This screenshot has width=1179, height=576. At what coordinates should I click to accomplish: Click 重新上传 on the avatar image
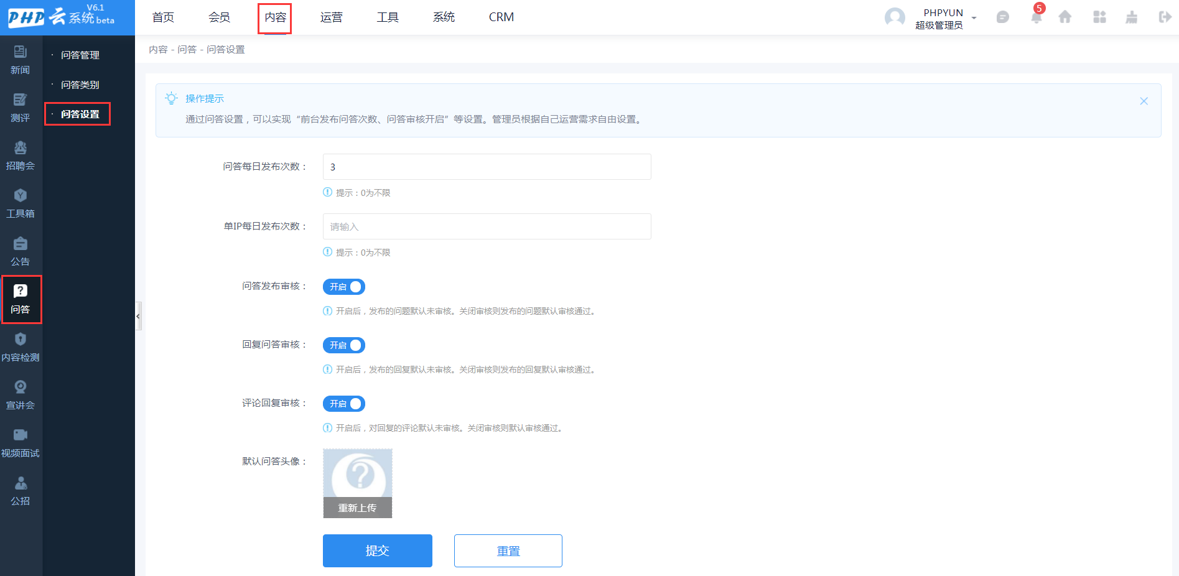coord(358,508)
